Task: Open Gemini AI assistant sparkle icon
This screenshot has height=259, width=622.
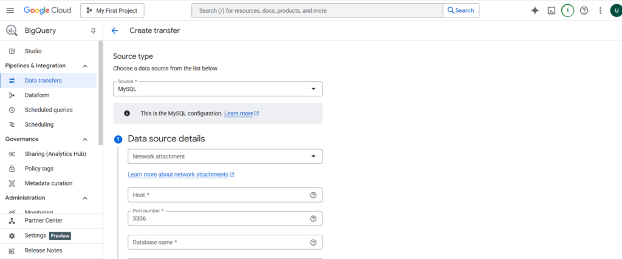Action: (x=535, y=11)
